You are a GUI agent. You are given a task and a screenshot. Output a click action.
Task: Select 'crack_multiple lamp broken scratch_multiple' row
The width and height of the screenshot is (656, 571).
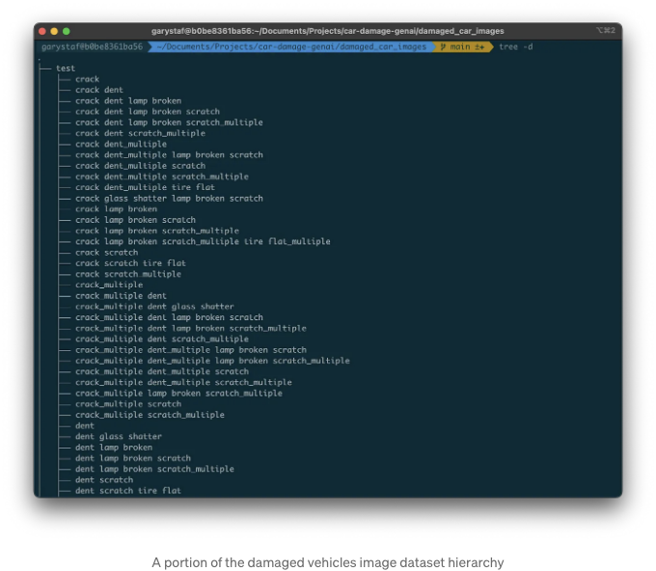178,394
